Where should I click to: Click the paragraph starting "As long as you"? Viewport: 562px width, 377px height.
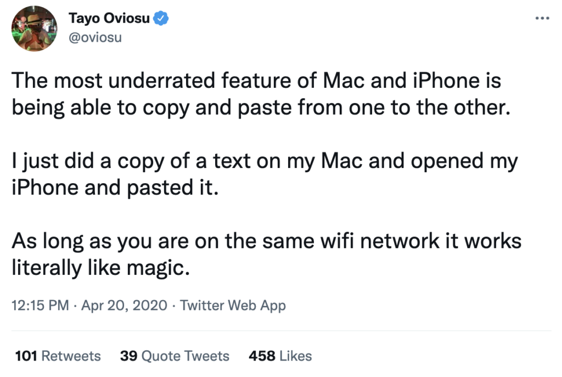266,255
